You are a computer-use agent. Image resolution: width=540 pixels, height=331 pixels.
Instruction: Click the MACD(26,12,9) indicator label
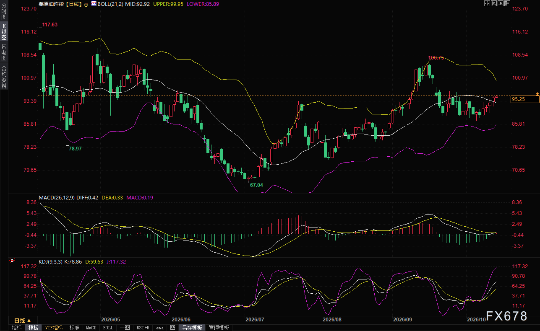coord(56,197)
